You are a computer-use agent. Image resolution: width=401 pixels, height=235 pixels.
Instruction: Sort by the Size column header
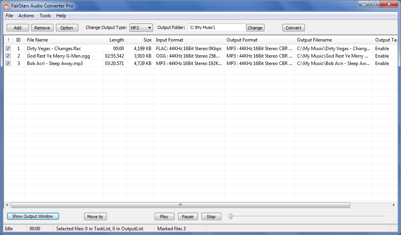(x=140, y=40)
